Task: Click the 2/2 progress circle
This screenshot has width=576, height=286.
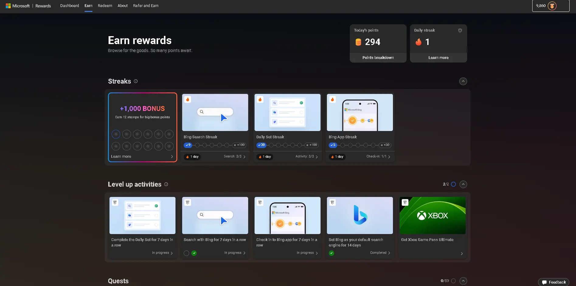Action: (x=453, y=184)
